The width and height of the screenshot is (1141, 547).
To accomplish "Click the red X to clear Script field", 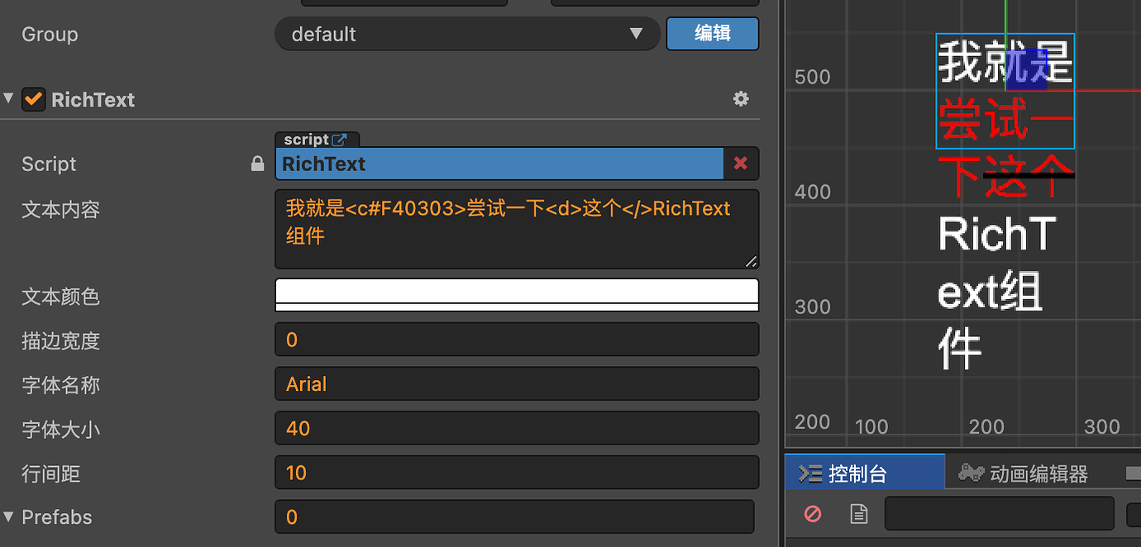I will coord(741,164).
